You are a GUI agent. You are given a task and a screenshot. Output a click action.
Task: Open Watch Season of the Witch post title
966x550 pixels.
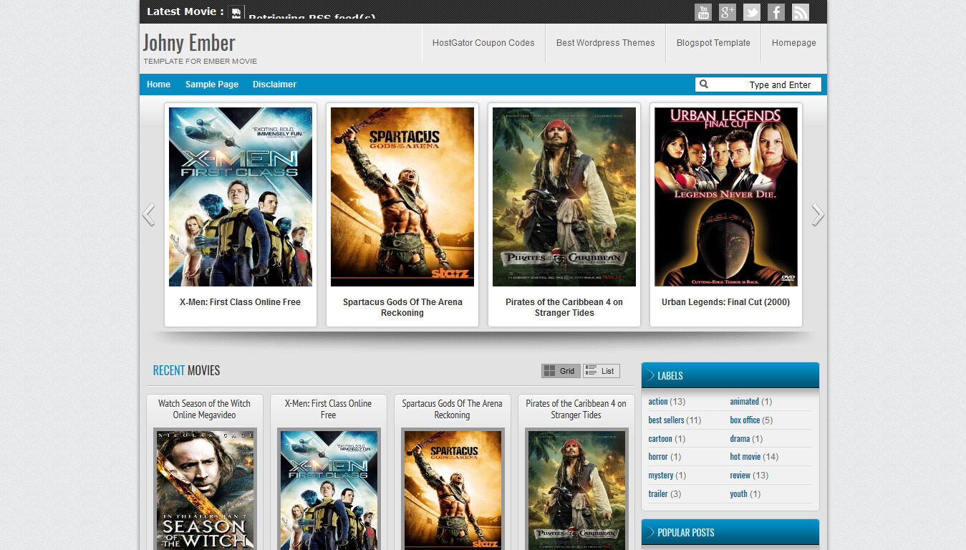(205, 409)
